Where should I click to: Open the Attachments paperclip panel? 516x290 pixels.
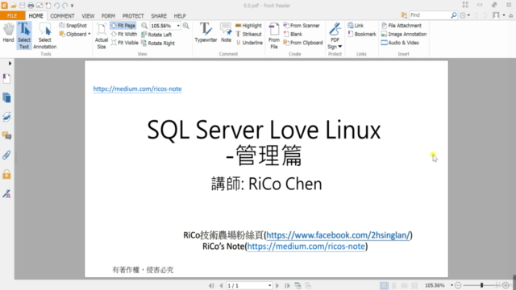pos(6,155)
